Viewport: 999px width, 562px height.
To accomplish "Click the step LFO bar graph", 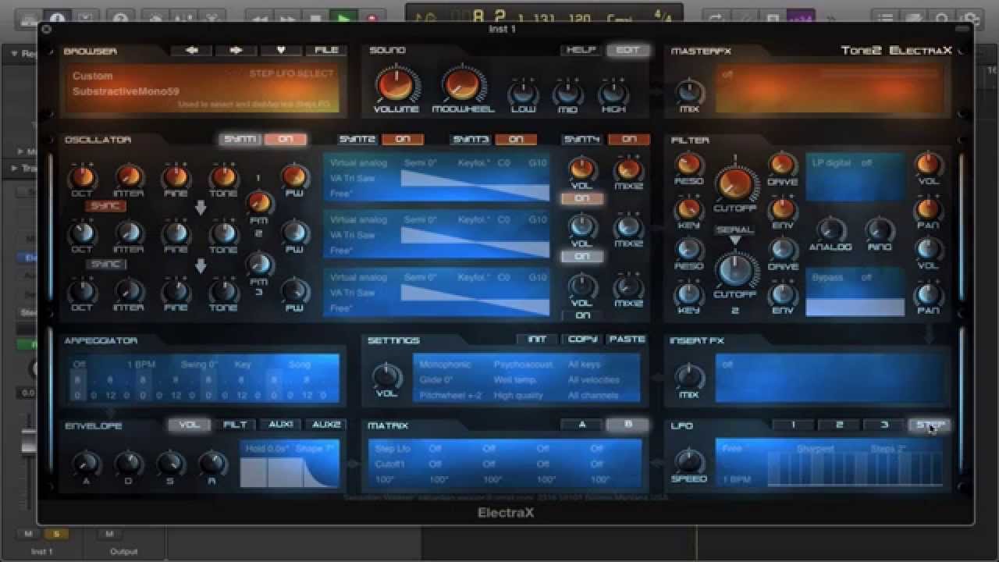I will click(x=855, y=469).
